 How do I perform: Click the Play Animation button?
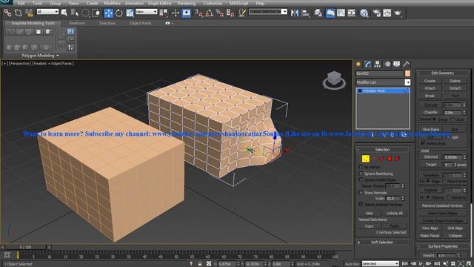421,264
